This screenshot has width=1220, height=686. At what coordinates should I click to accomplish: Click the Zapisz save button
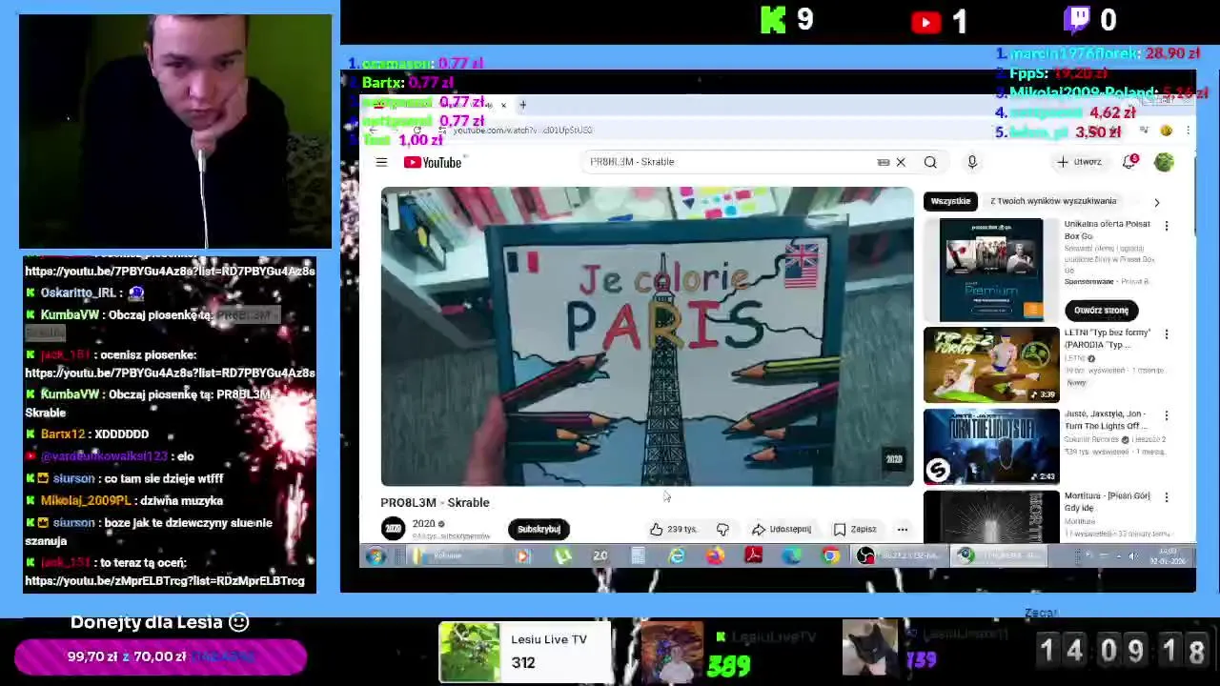(855, 529)
